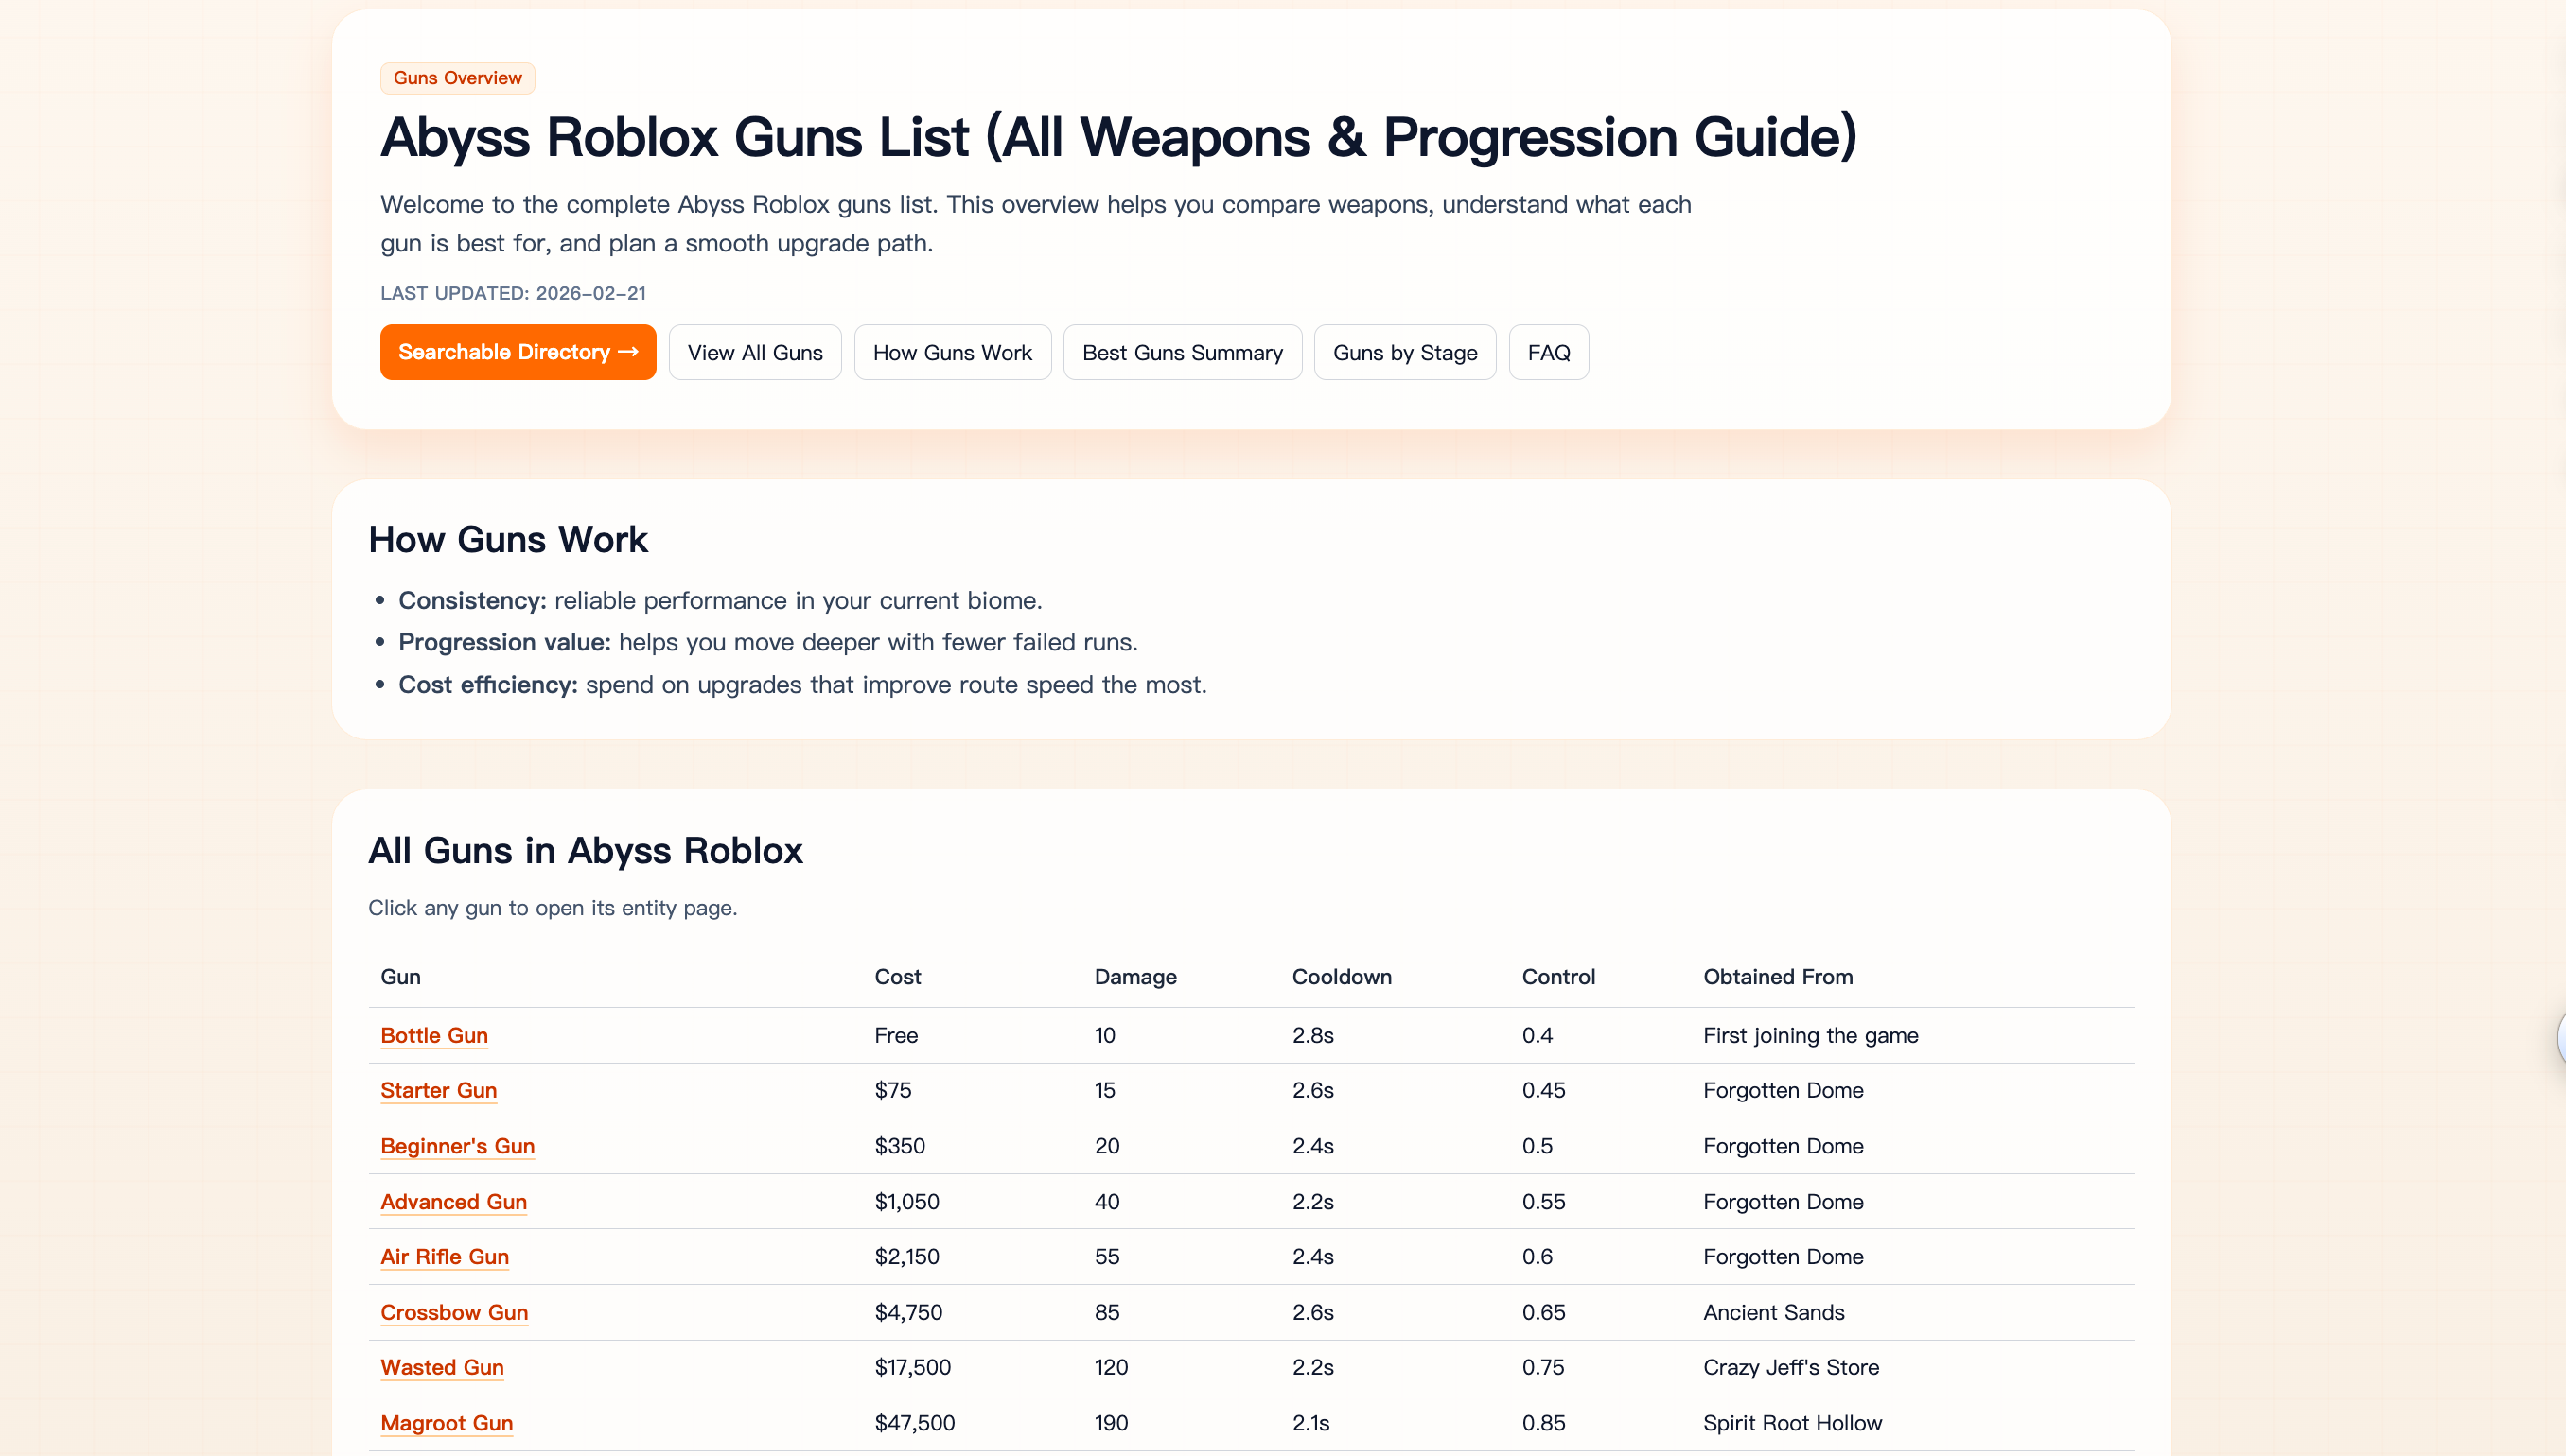Open the Magroot Gun link
2566x1456 pixels.
447,1423
